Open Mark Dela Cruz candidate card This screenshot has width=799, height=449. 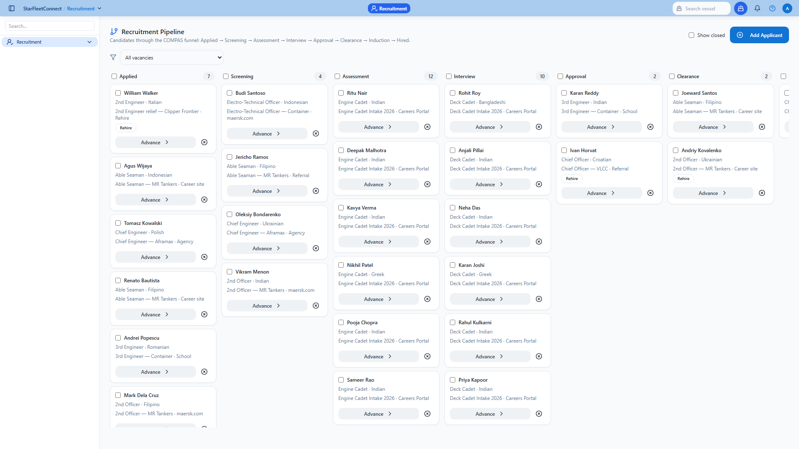pos(163,407)
